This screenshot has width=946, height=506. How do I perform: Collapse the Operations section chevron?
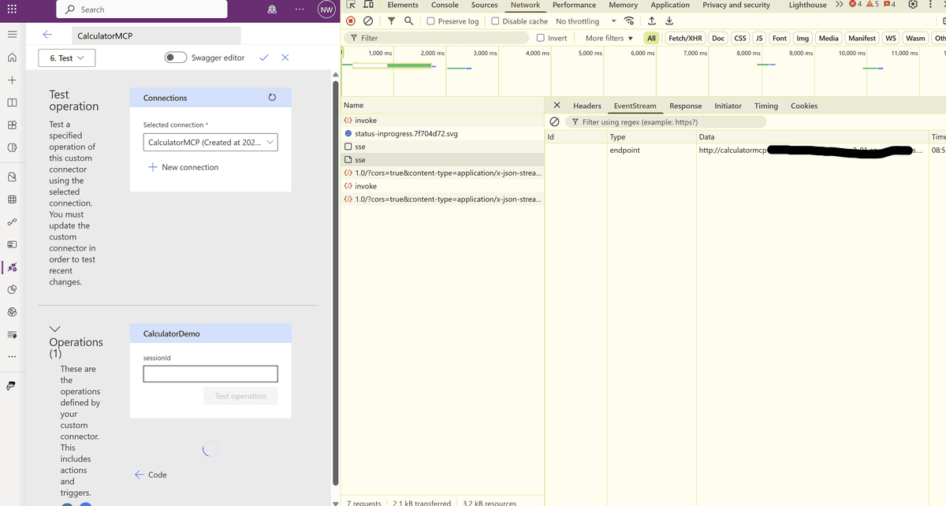[55, 328]
